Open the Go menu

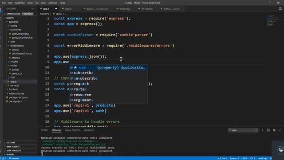pyautogui.click(x=37, y=3)
